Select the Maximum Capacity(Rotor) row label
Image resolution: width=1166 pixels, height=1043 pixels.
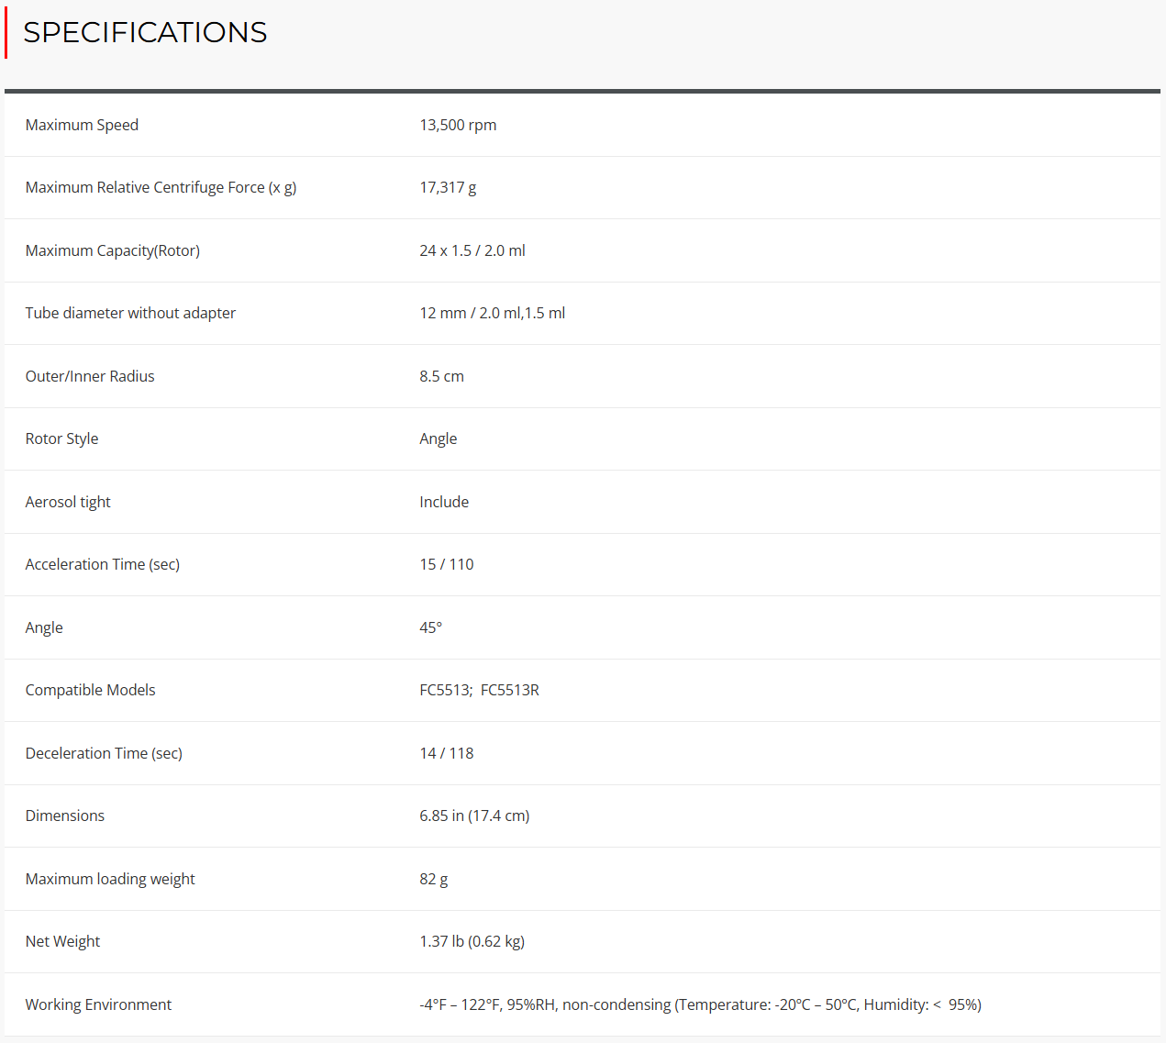[113, 250]
